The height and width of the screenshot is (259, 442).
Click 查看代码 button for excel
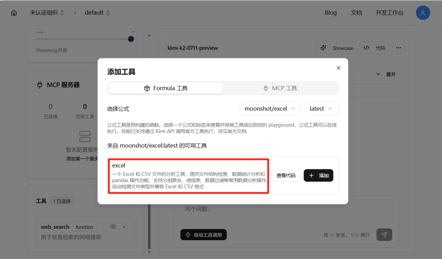[286, 176]
